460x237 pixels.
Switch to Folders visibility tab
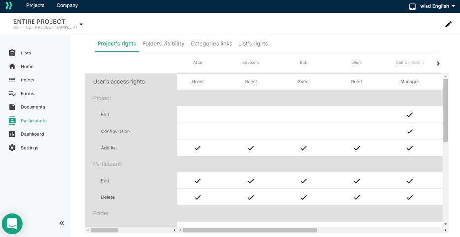click(164, 44)
